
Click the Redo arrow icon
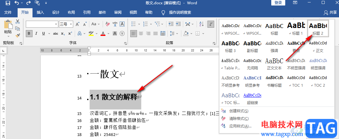point(28,3)
